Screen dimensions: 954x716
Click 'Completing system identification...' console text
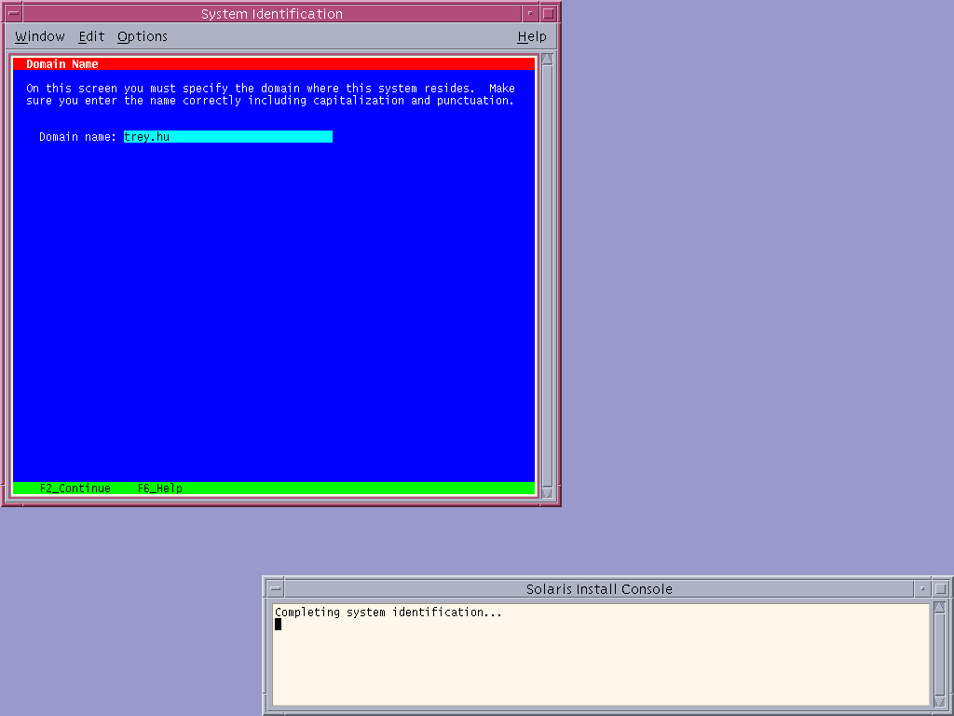tap(388, 613)
